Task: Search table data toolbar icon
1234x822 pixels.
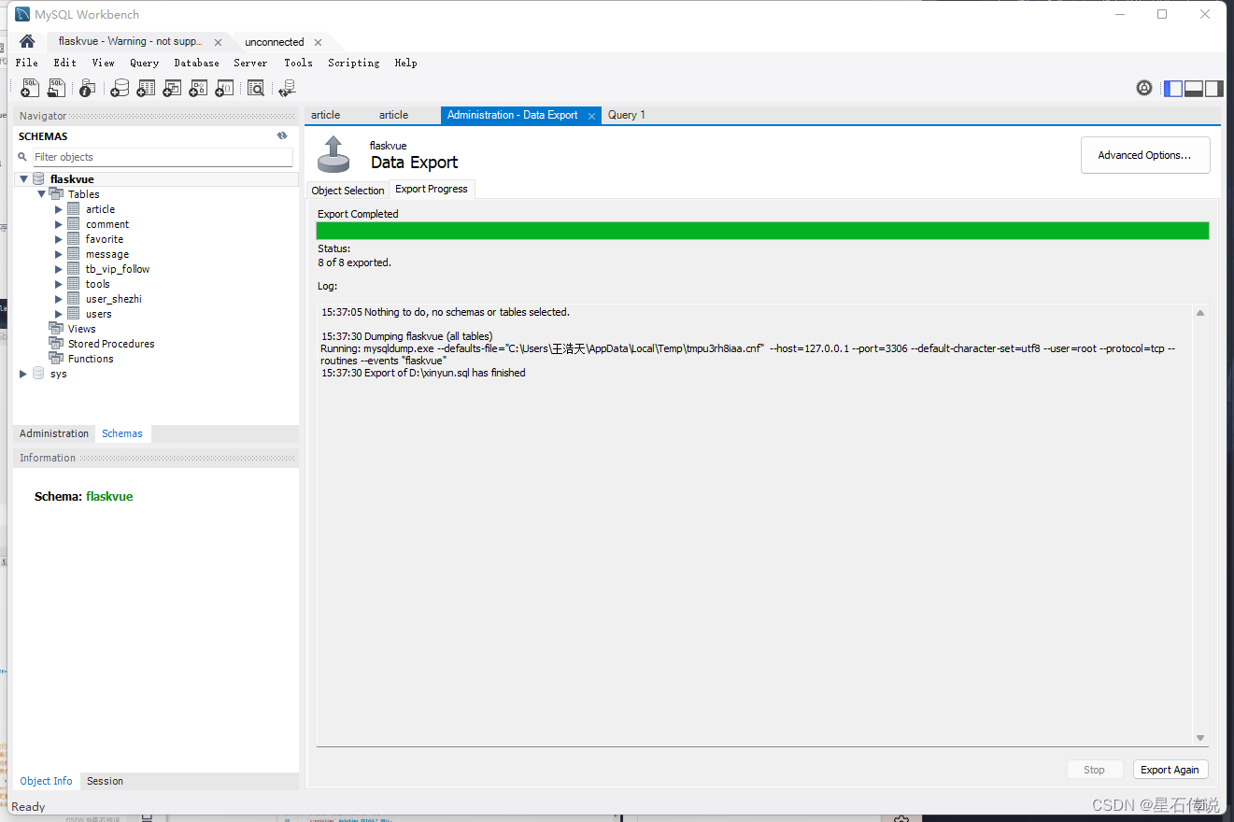Action: [x=255, y=88]
